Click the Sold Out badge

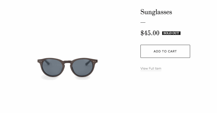pos(171,33)
